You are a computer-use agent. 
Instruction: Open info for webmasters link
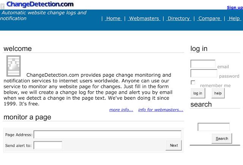[161, 110]
